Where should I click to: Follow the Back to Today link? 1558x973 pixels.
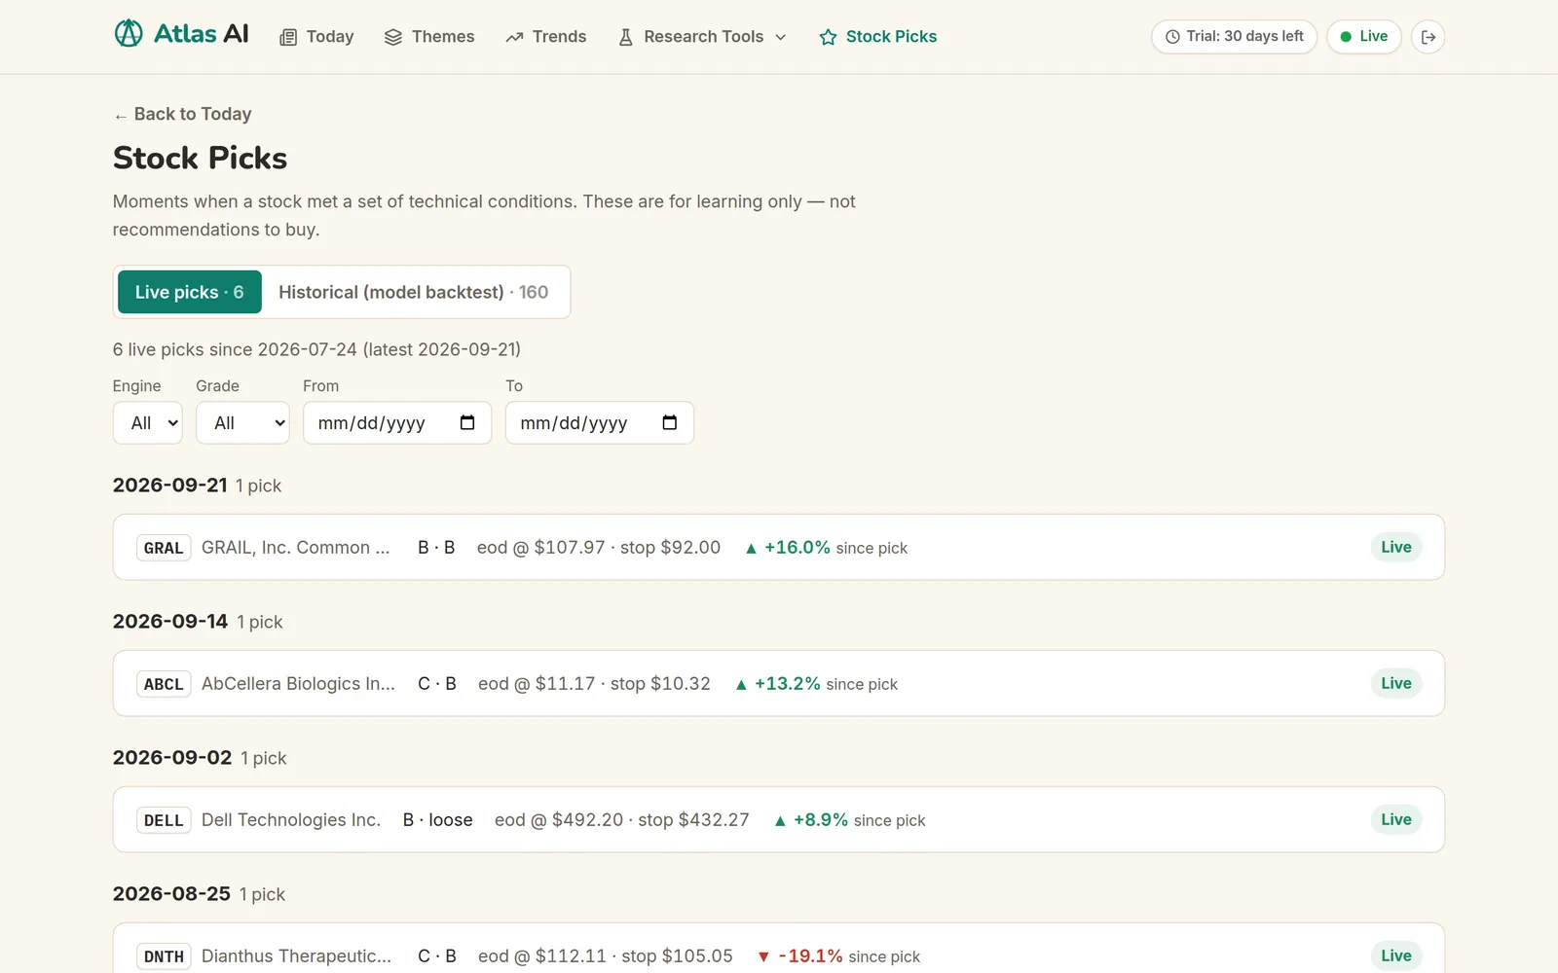click(x=182, y=114)
